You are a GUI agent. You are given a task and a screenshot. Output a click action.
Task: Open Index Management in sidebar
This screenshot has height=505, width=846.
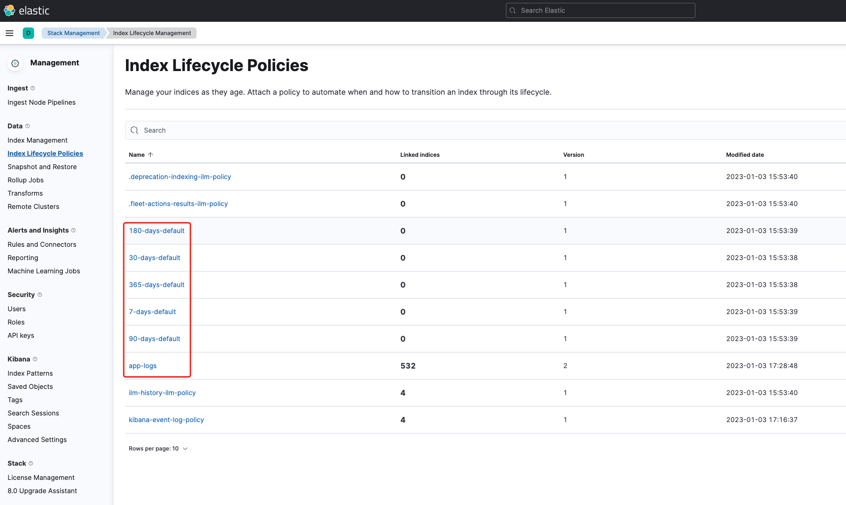click(x=37, y=140)
